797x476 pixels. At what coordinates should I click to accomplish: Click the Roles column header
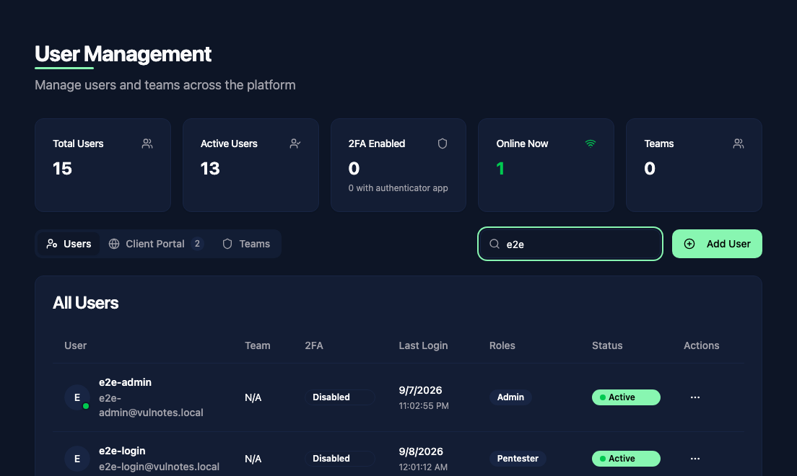point(502,345)
